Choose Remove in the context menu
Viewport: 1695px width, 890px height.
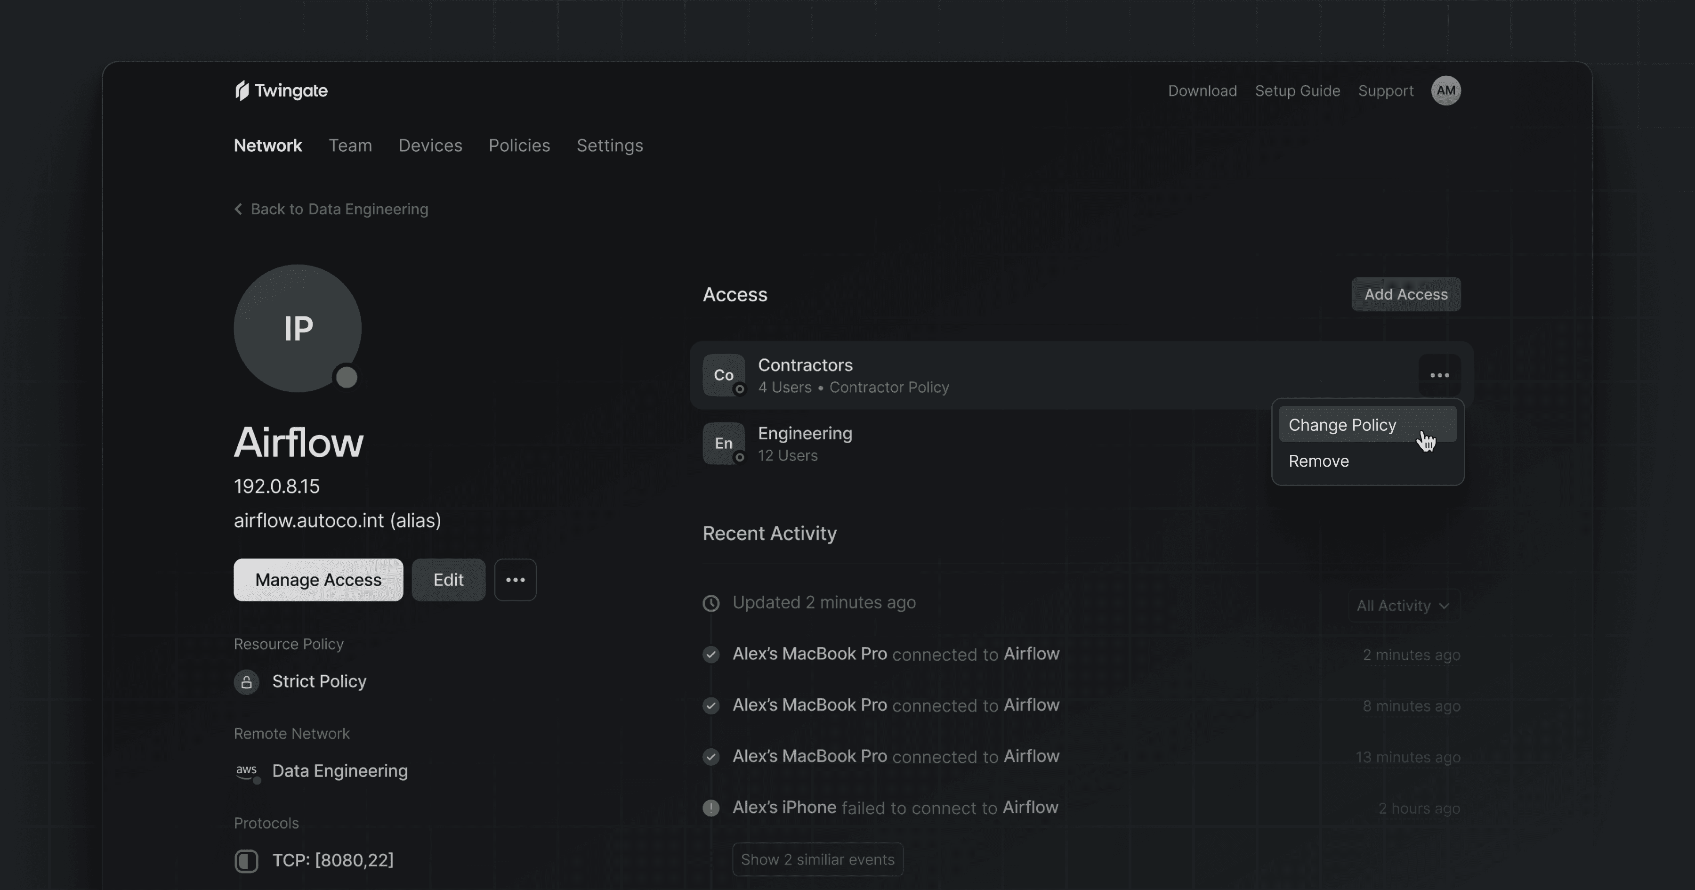pyautogui.click(x=1319, y=461)
